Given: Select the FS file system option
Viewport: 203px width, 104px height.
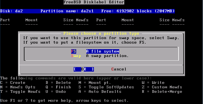Looking at the screenshot, I should (x=73, y=51).
